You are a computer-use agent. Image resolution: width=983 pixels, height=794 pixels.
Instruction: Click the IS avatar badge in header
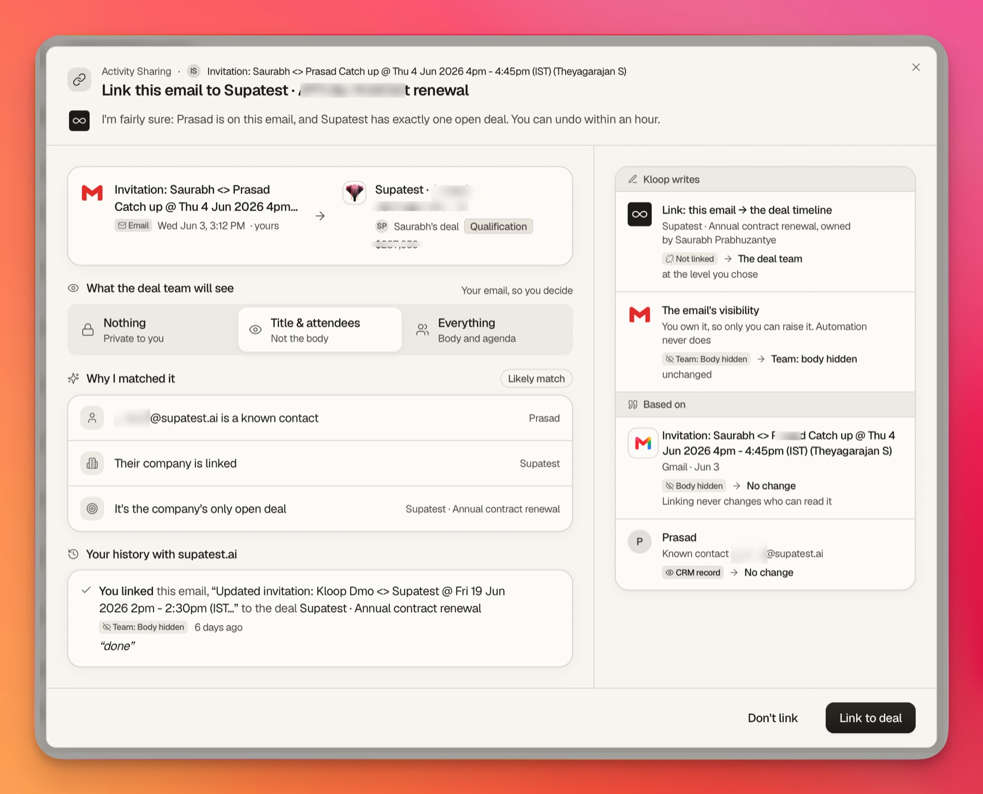(x=193, y=71)
